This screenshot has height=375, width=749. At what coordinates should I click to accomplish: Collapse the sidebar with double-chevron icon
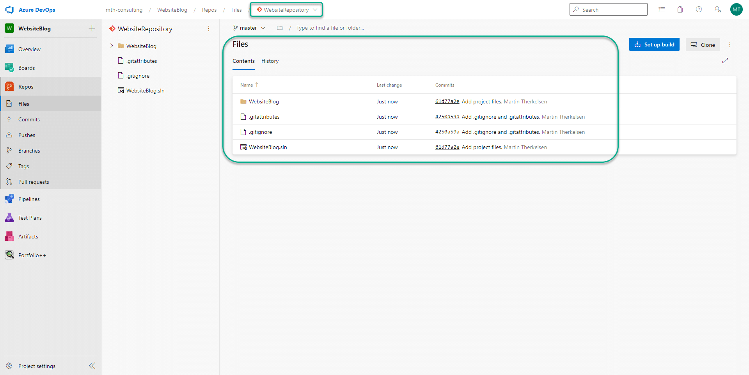(92, 366)
